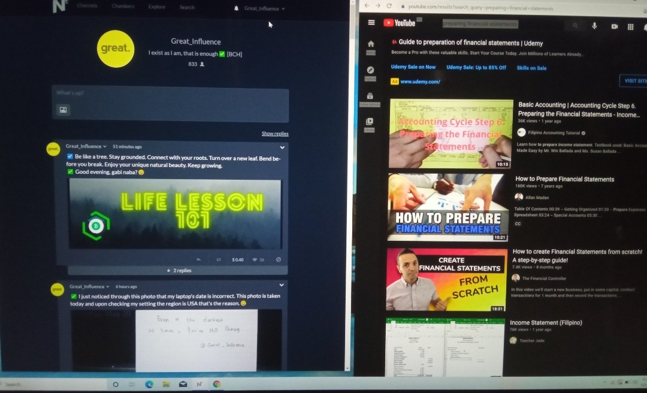The width and height of the screenshot is (647, 393).
Task: Open Create Financial Statements From Scratch thumbnail
Action: (x=446, y=280)
